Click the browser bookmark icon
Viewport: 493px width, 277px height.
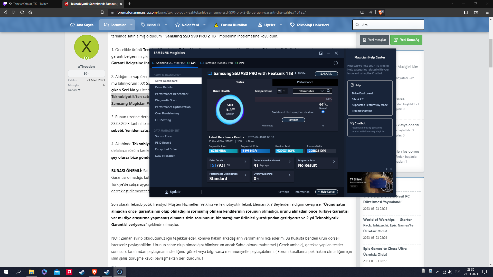click(102, 12)
